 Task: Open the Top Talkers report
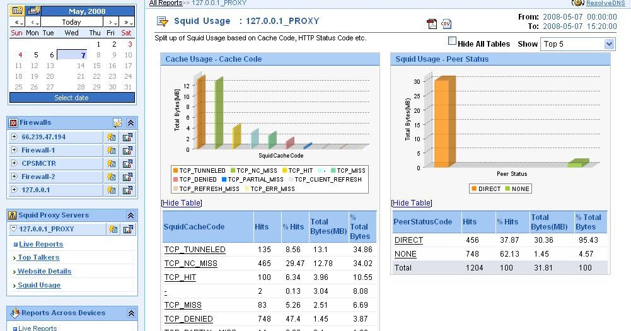pos(38,257)
